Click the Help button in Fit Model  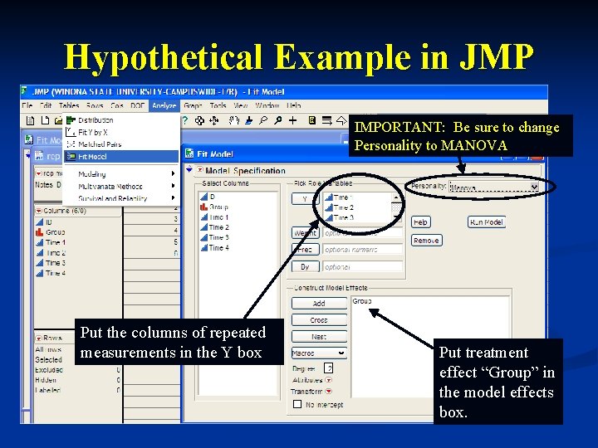[420, 222]
